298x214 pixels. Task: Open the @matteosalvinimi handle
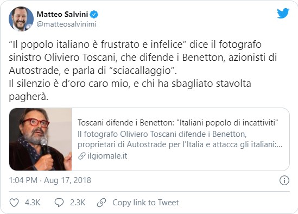pos(67,24)
